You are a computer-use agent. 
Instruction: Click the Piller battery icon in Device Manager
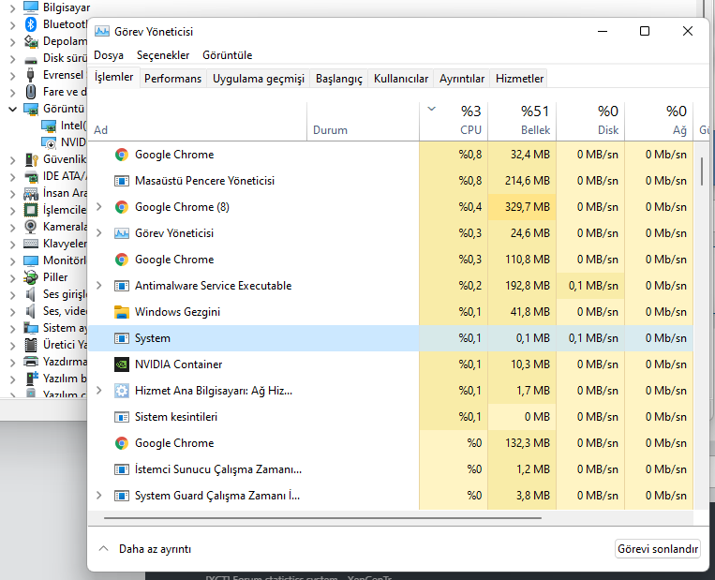pos(31,277)
